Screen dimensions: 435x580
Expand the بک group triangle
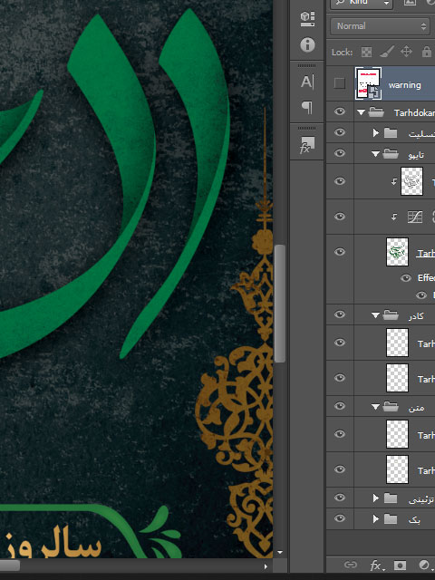click(376, 519)
